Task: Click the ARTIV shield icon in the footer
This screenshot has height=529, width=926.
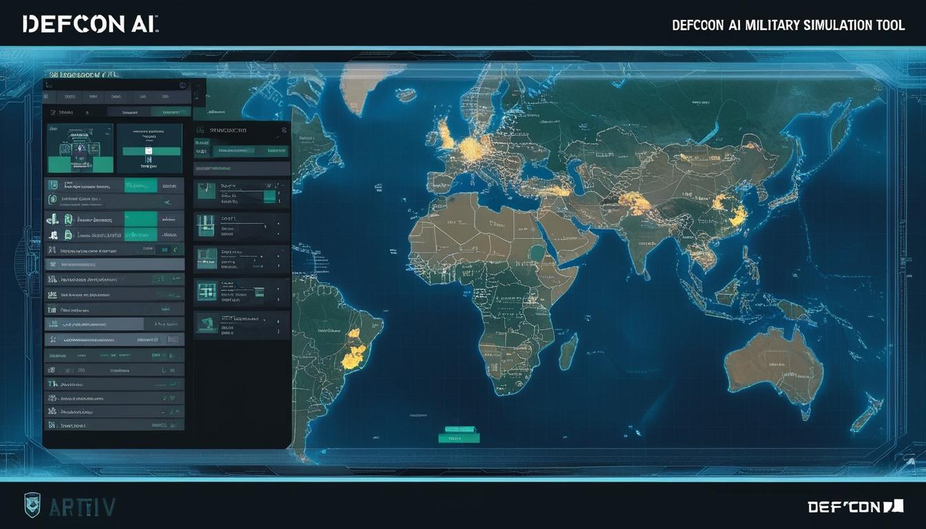Action: coord(32,505)
